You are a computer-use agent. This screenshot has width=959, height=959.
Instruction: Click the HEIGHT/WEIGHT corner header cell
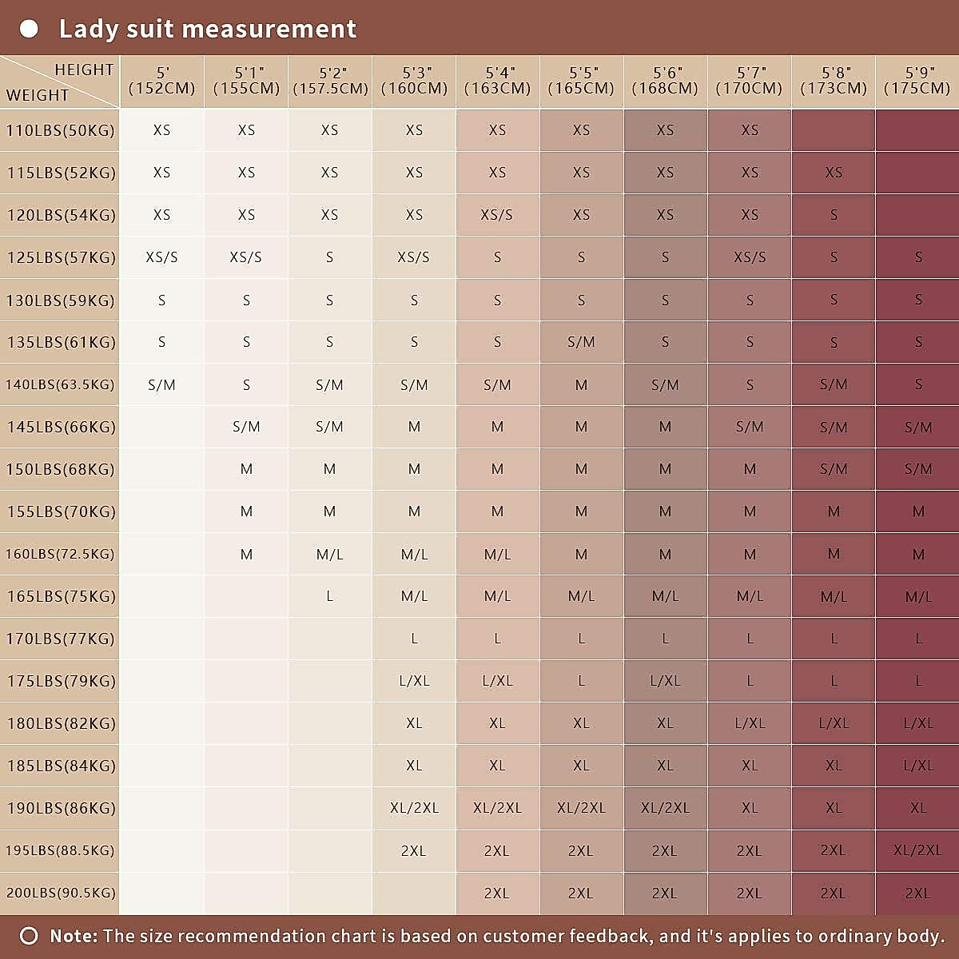tap(60, 82)
